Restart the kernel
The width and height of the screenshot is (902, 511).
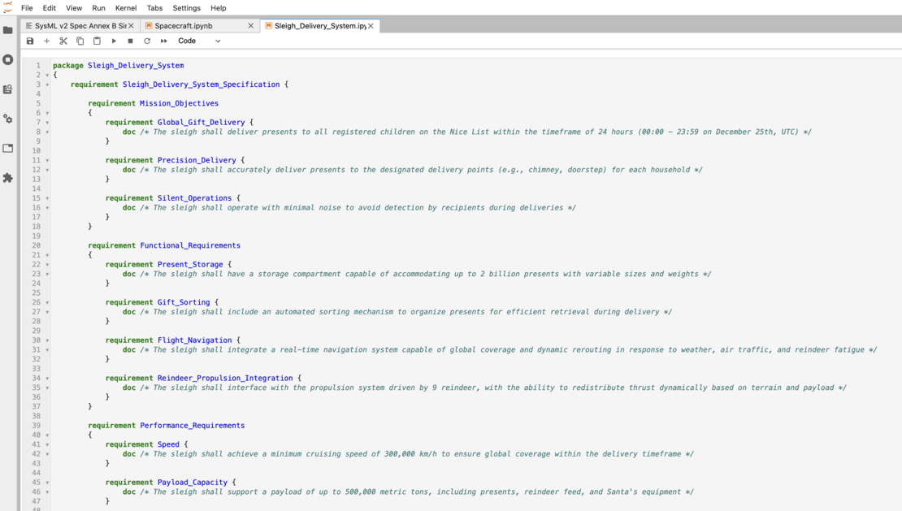(x=147, y=41)
